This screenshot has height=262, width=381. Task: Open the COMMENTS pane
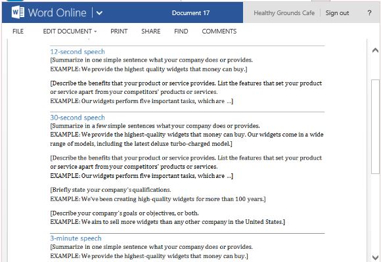click(219, 32)
